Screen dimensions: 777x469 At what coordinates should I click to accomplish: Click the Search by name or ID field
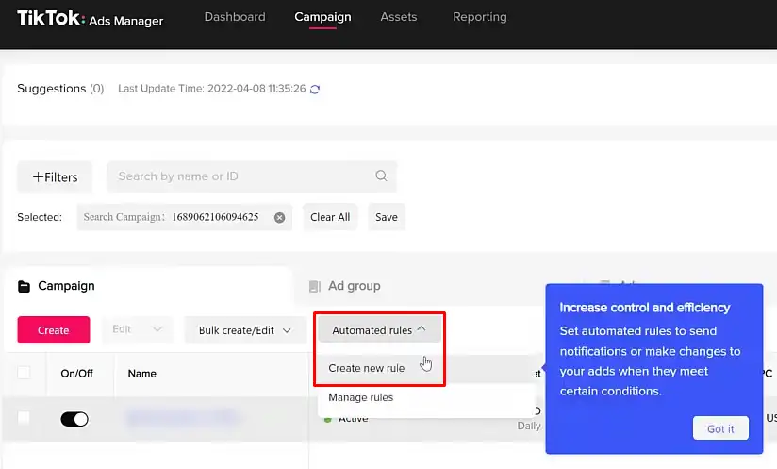point(252,176)
